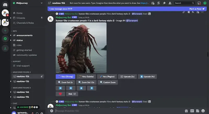Open the server with the red 4 badge
Screen dimensions: 209x114
point(5,13)
